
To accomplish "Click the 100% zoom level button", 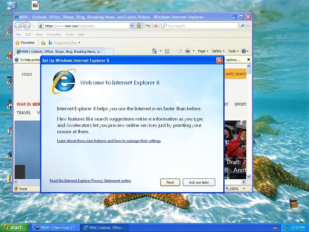I will 232,189.
